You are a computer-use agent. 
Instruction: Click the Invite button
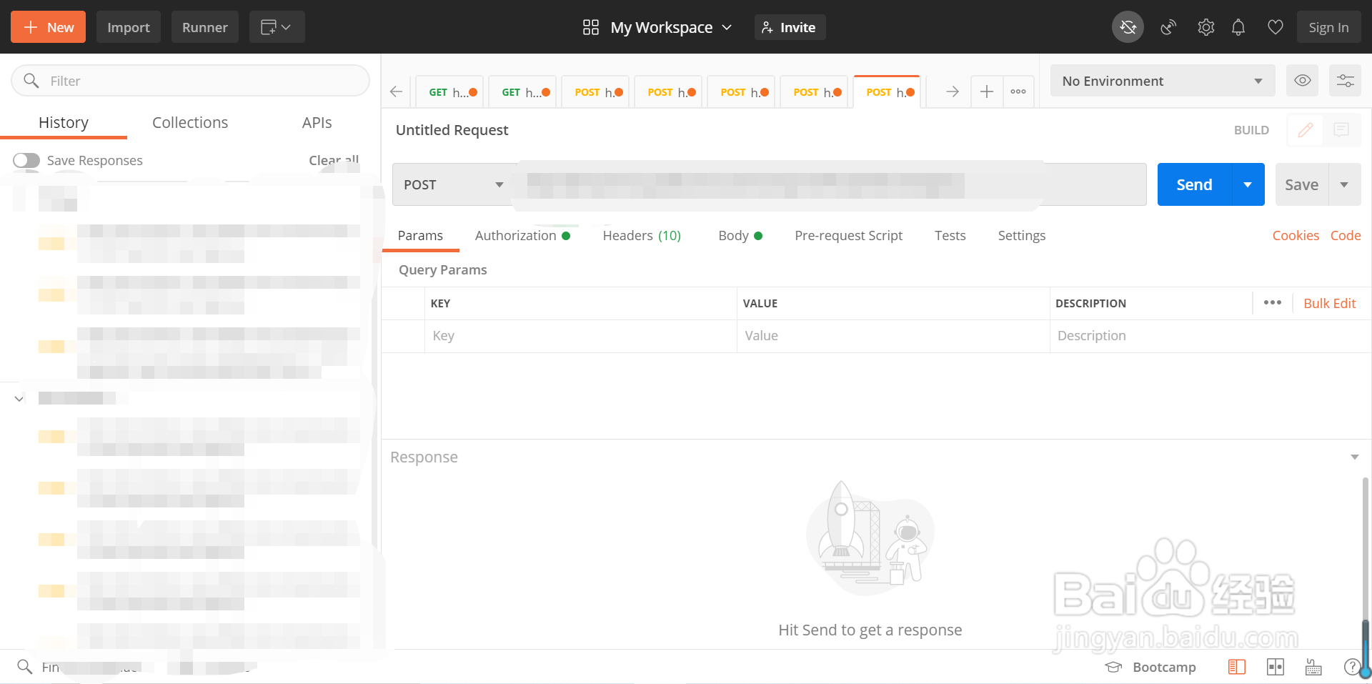(790, 27)
